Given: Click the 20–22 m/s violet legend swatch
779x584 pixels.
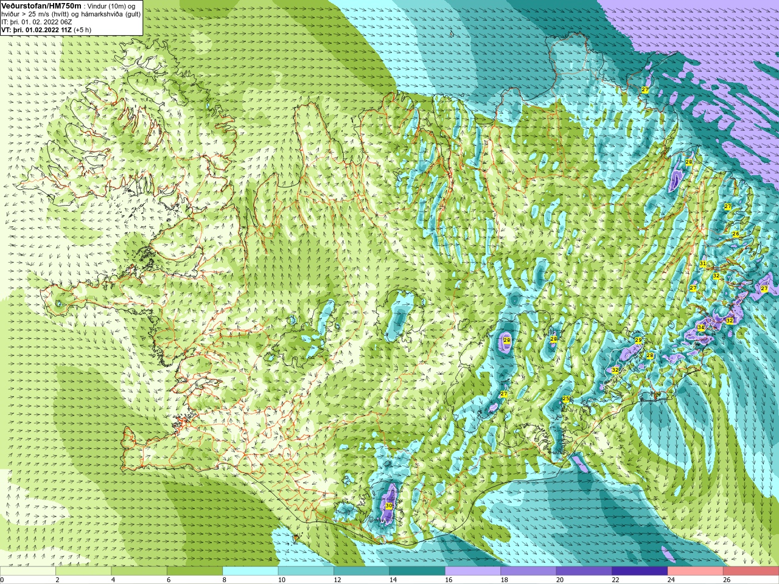Looking at the screenshot, I should tap(584, 571).
